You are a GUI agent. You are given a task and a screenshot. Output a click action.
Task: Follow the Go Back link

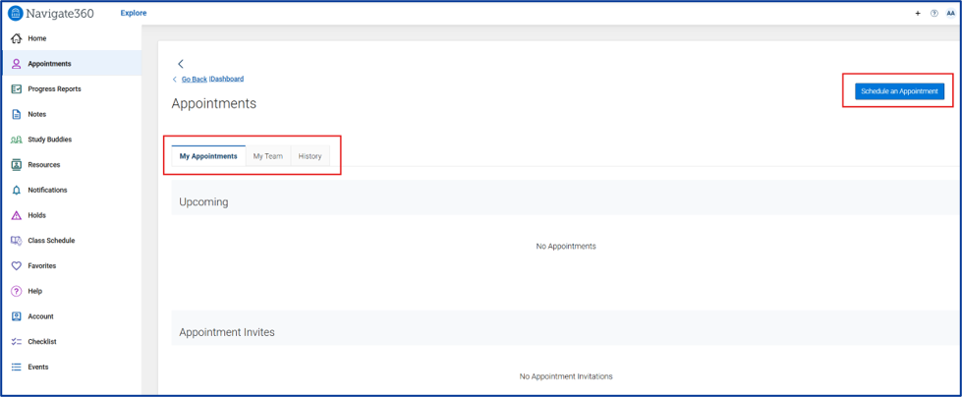point(195,80)
